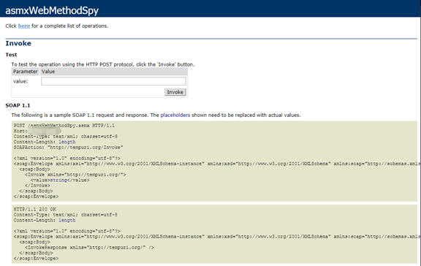Click the asmxWebMethodSpy page title
The height and width of the screenshot is (266, 421).
click(52, 10)
